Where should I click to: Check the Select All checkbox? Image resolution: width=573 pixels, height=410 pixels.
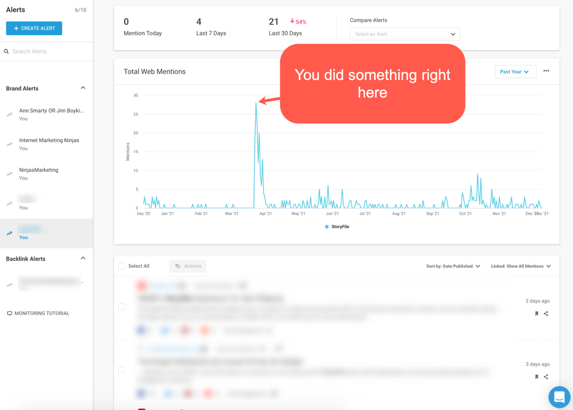coord(121,266)
